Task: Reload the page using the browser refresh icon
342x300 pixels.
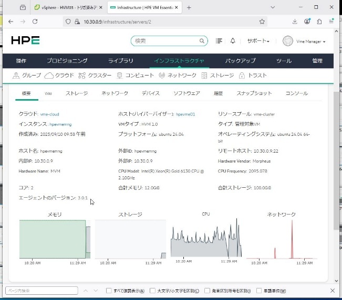Action: click(35, 22)
